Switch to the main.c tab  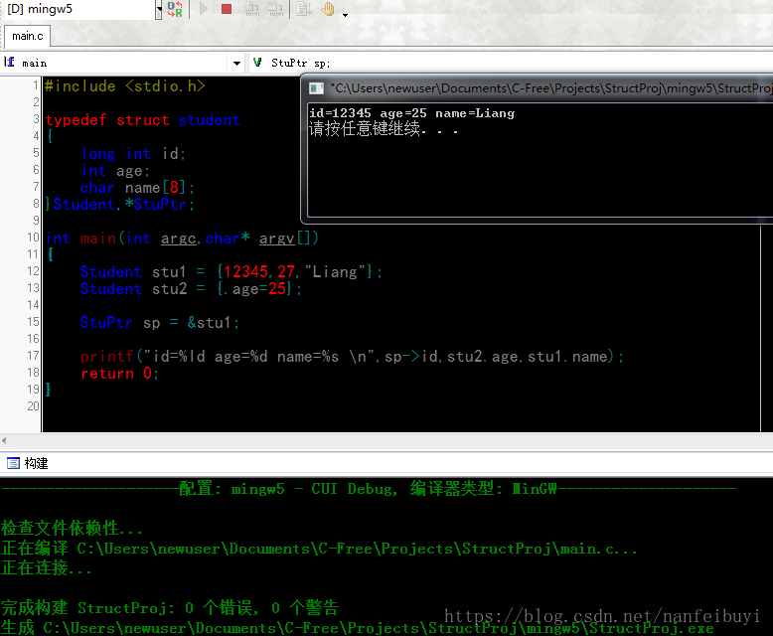coord(28,36)
